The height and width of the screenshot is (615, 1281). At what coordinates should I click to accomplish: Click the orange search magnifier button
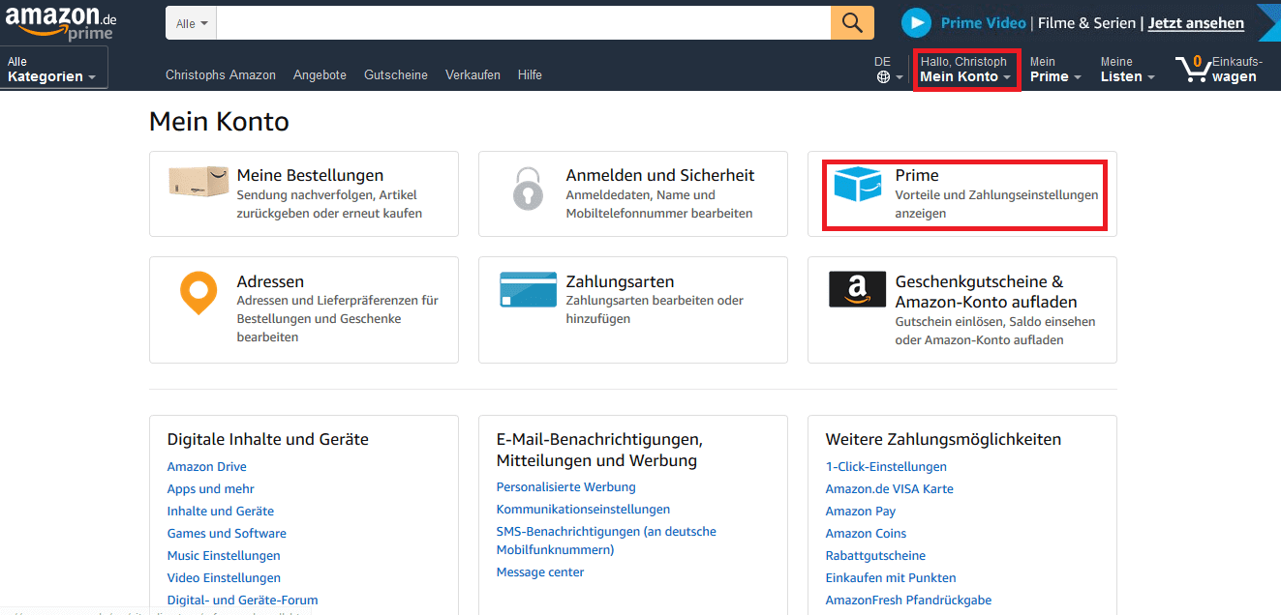[852, 23]
